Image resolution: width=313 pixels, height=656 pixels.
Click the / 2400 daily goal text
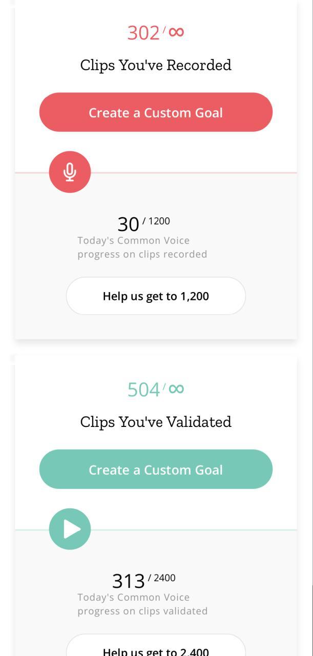162,578
